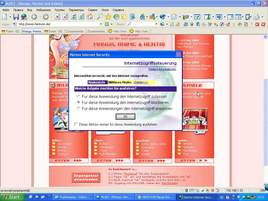Expand New page dropdown arrow
Viewport: 268px width, 201px height.
10,17
